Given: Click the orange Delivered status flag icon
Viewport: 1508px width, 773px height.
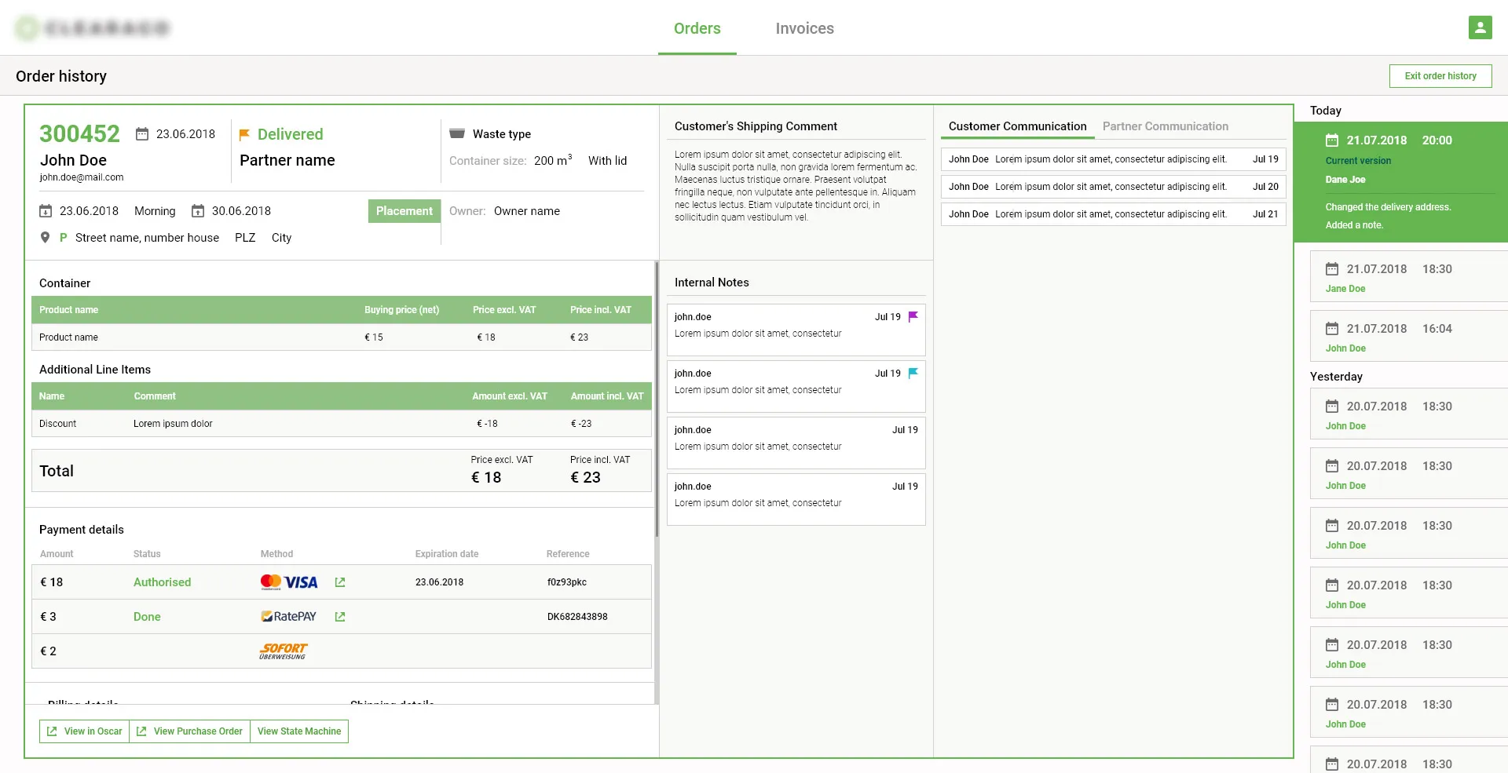Looking at the screenshot, I should point(244,134).
